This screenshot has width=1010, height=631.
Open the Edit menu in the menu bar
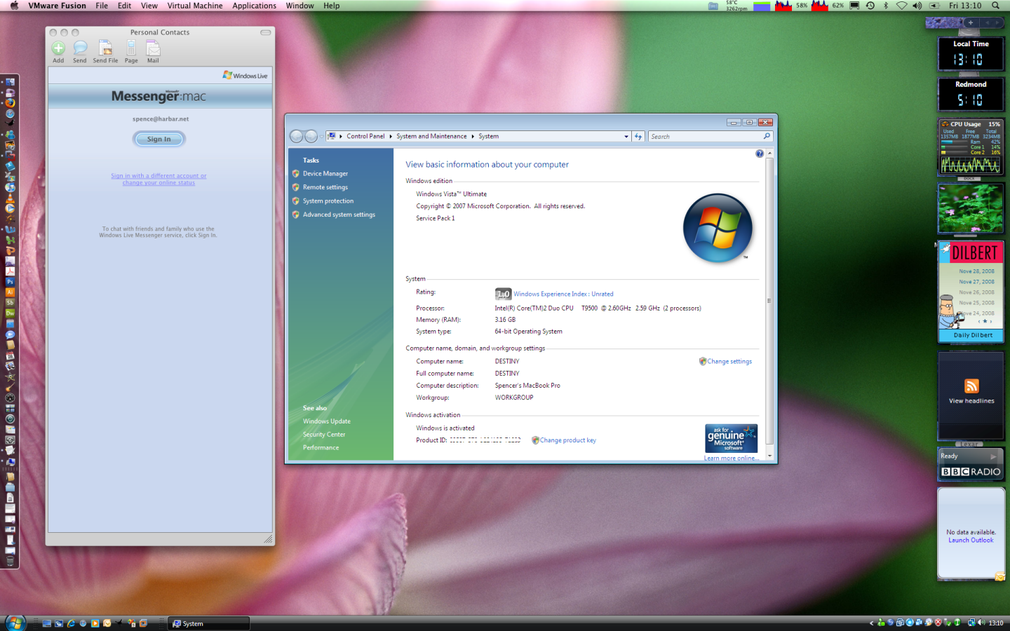tap(125, 6)
